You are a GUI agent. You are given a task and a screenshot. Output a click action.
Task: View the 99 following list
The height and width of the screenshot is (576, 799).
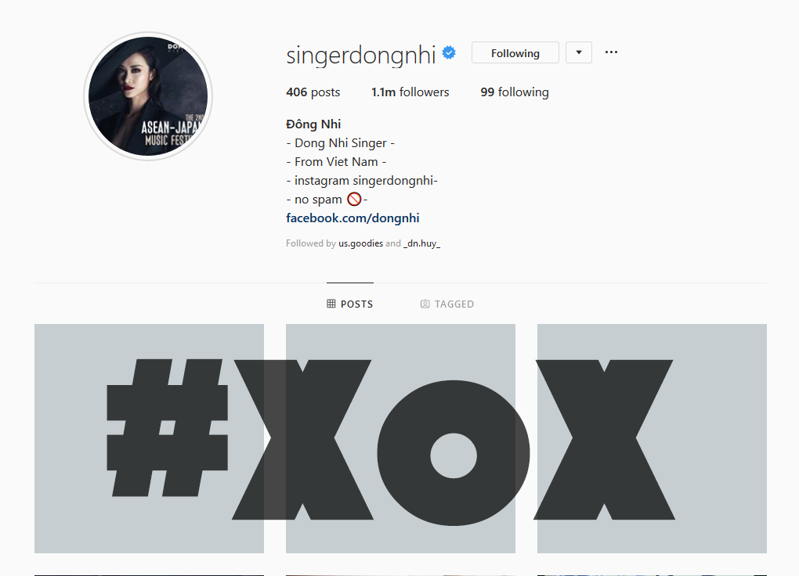point(515,92)
